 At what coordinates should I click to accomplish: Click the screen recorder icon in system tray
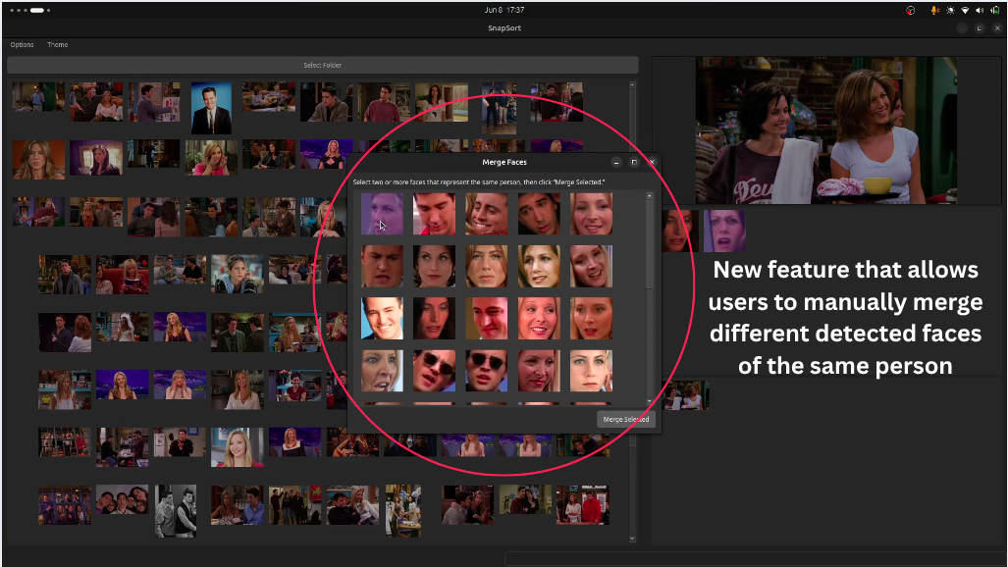[x=910, y=10]
